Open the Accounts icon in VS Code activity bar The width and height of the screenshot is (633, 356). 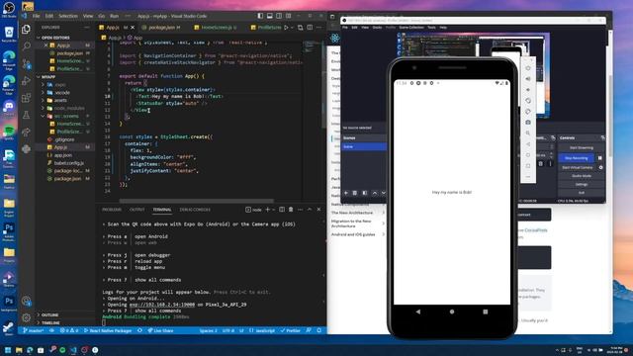[x=27, y=301]
